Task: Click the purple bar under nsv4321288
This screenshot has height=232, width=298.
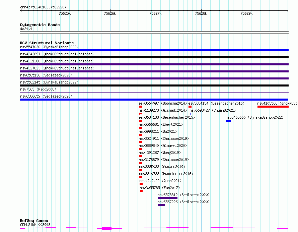Action: tap(154, 64)
